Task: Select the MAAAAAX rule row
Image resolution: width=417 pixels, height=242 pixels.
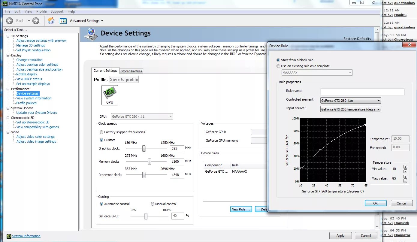Action: tap(235, 171)
